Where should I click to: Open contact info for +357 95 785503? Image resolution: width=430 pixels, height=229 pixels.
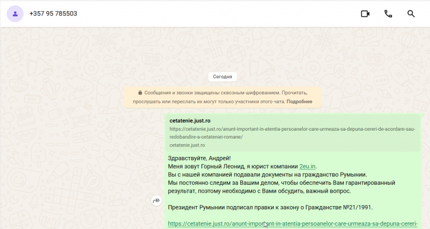click(x=53, y=13)
